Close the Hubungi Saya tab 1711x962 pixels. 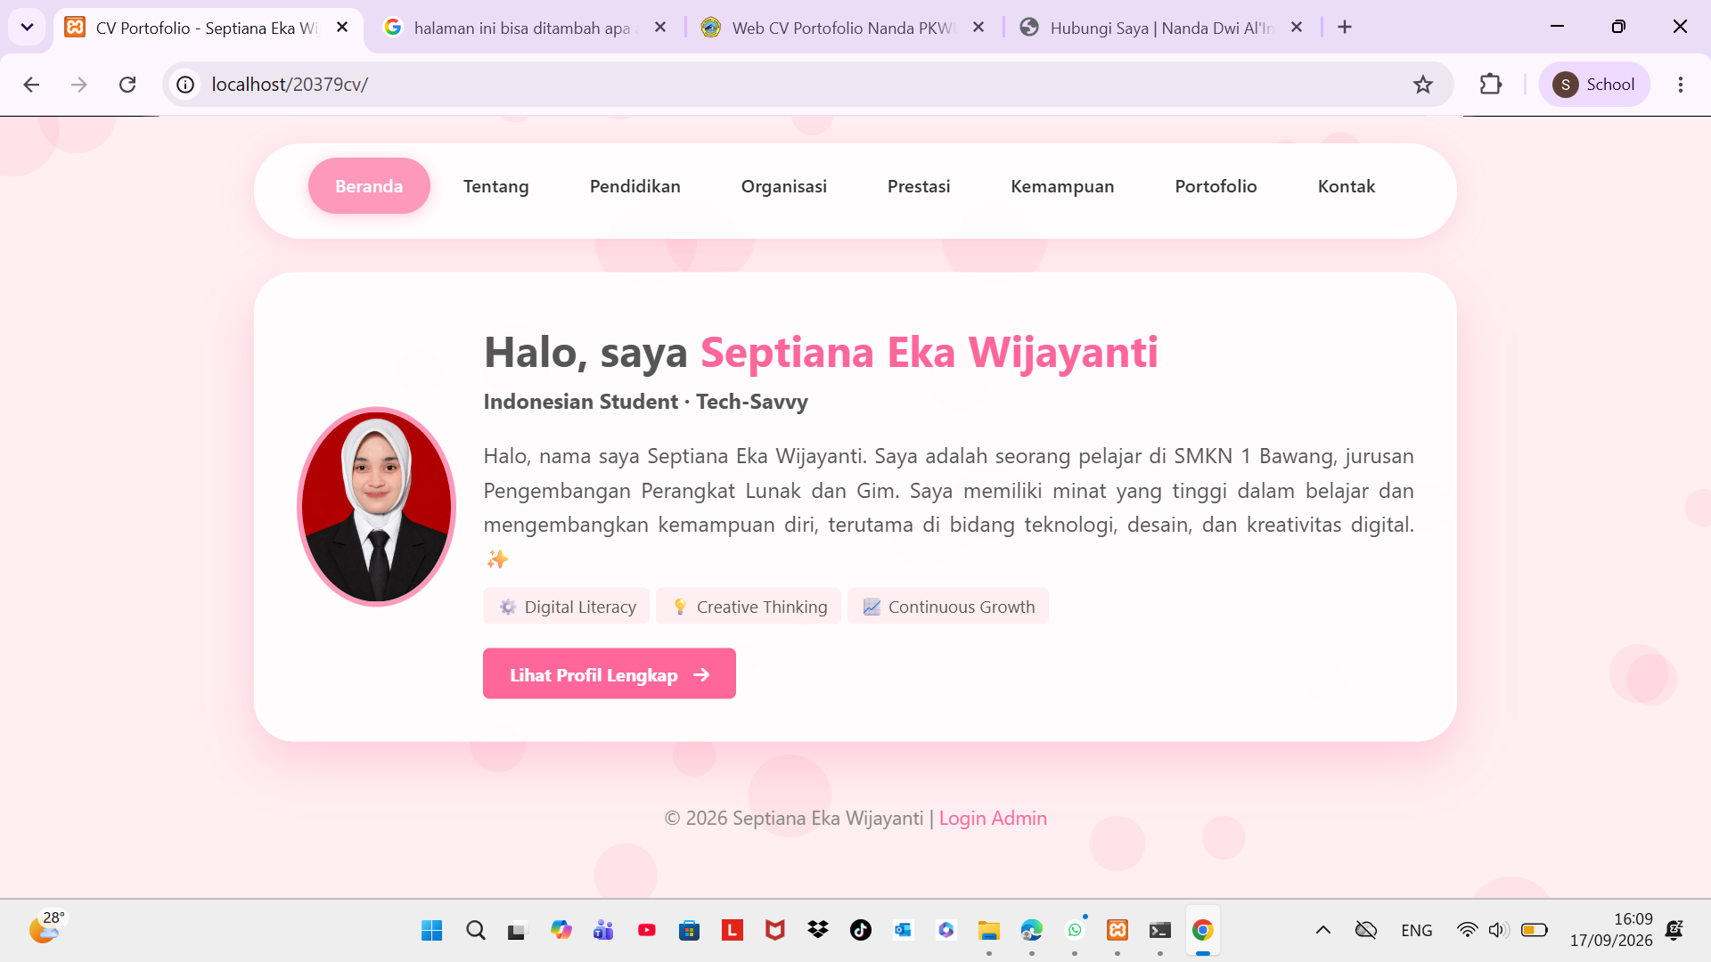coord(1297,28)
